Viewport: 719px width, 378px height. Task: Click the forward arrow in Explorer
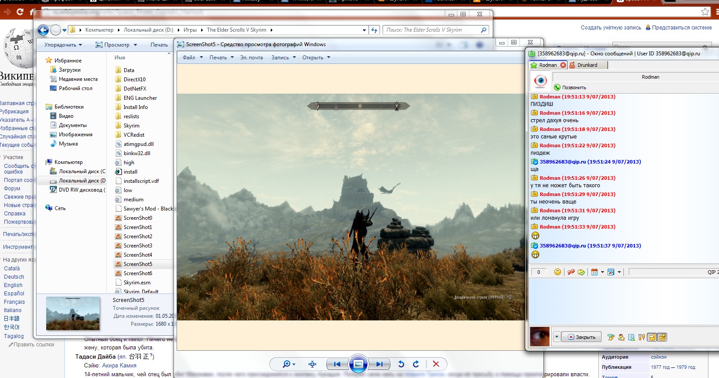[x=55, y=30]
